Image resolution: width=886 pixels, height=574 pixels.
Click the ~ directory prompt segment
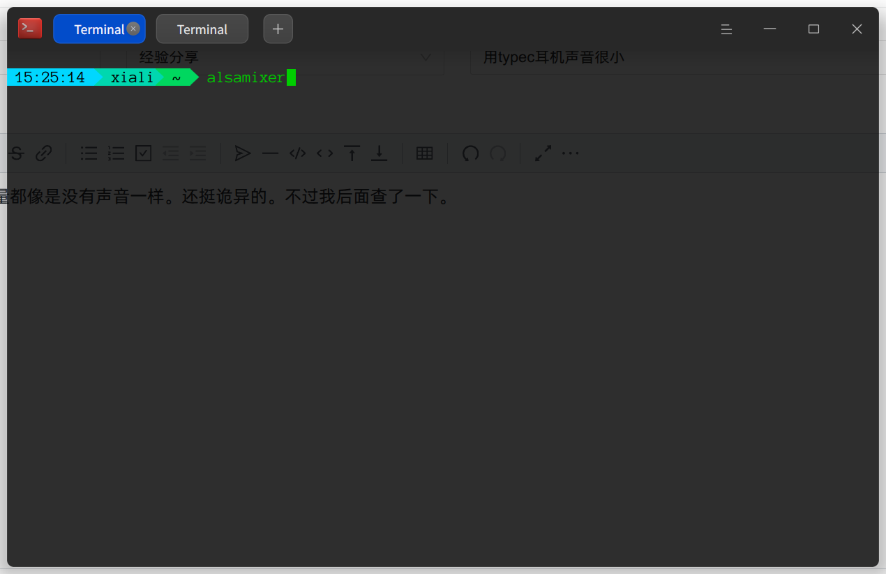(177, 77)
